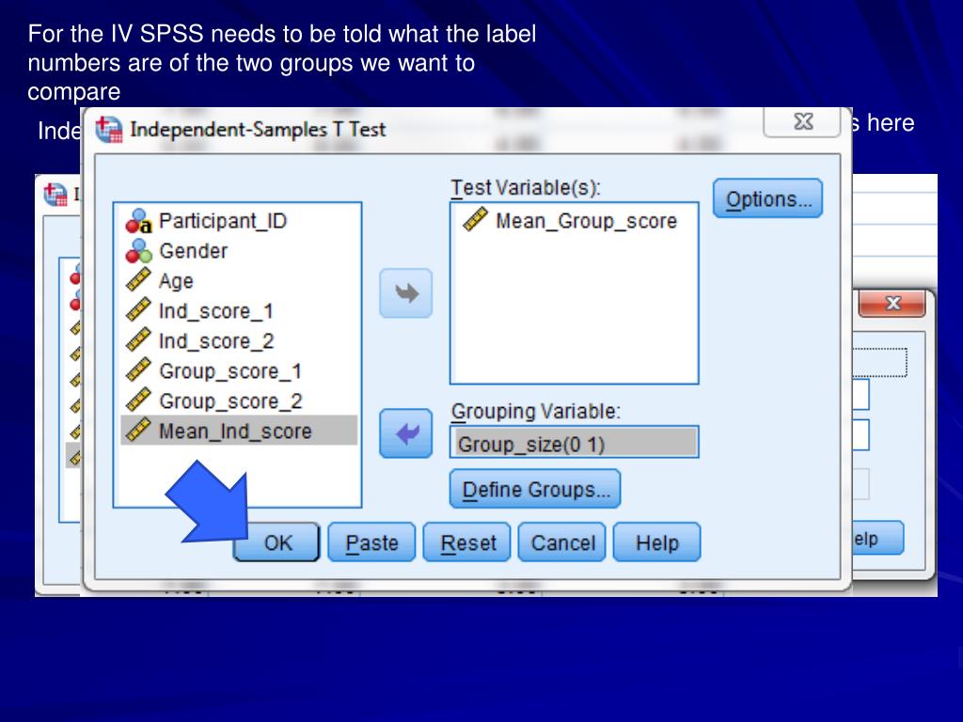Click the Help button in the T Test dialog
The image size is (963, 722).
pyautogui.click(x=656, y=542)
